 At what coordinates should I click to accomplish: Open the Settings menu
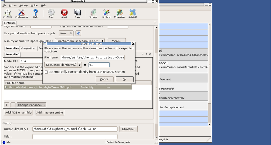click(x=24, y=6)
